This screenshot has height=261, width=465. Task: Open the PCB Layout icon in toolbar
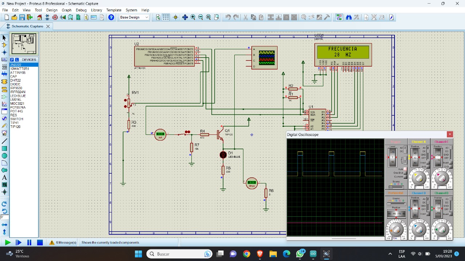coord(55,17)
